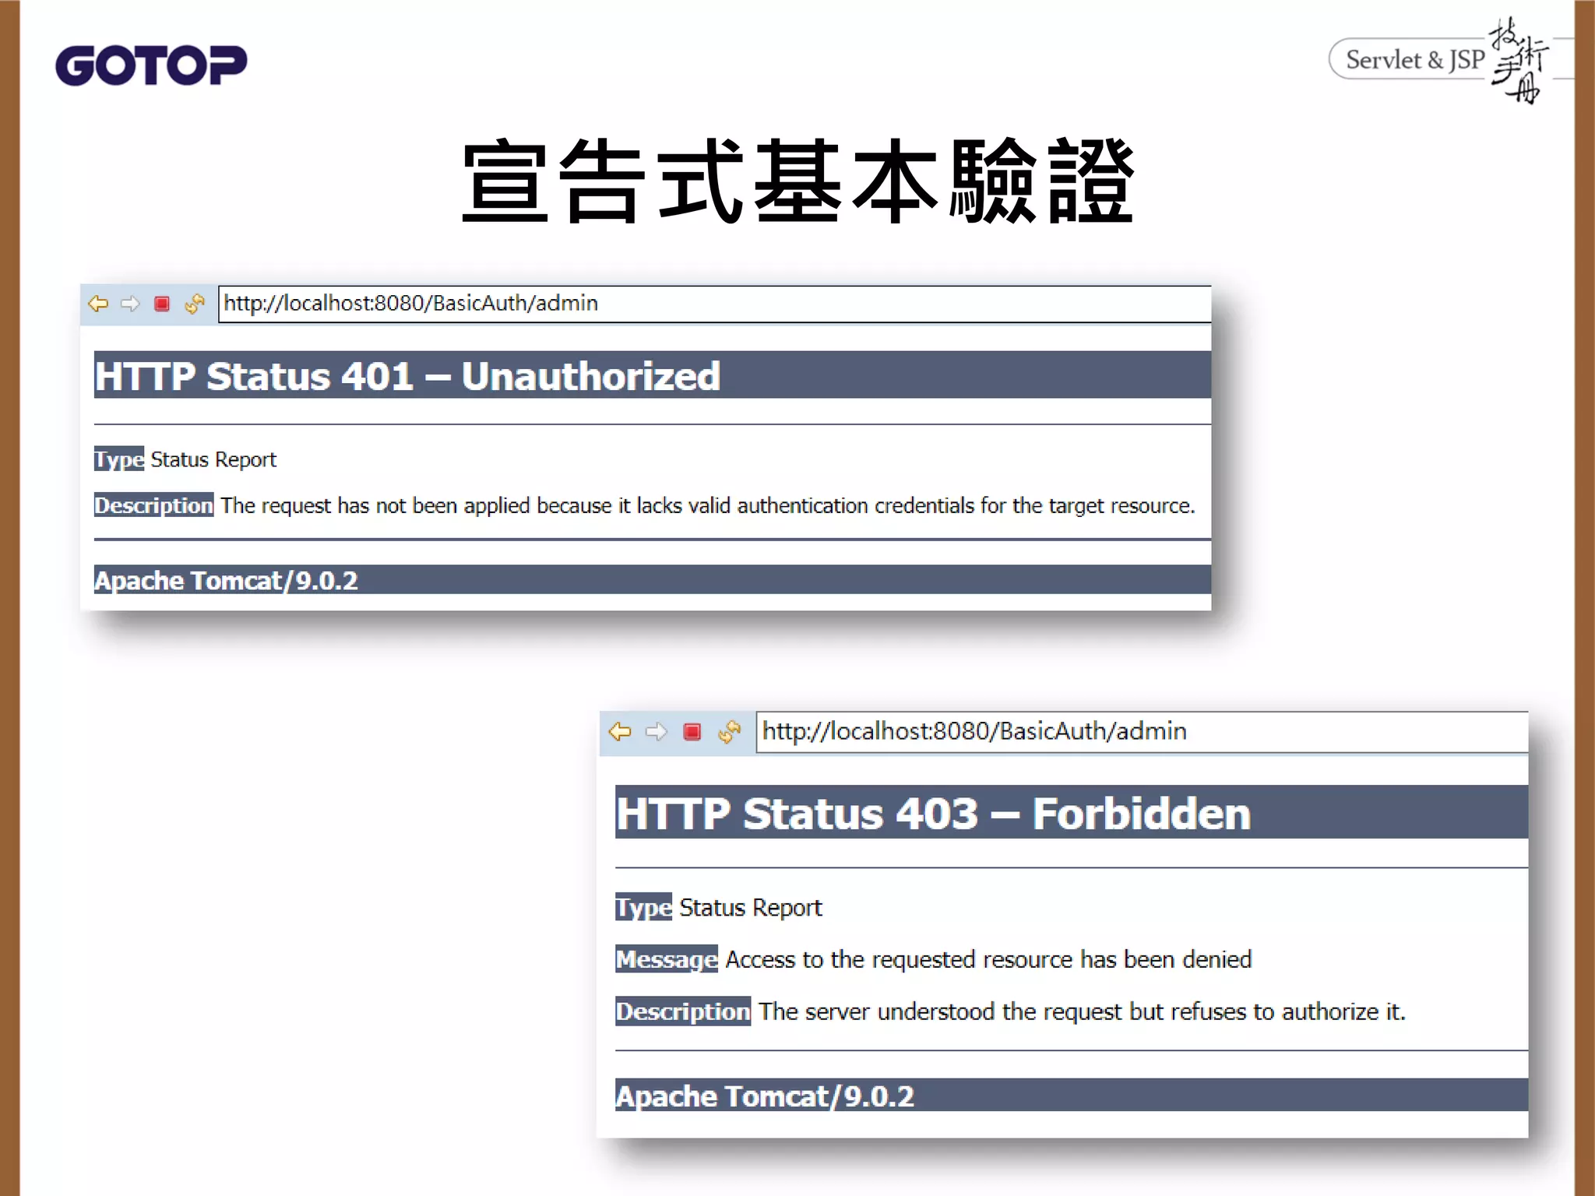Click refresh icon in lower browser toolbar
This screenshot has height=1196, width=1595.
click(730, 732)
